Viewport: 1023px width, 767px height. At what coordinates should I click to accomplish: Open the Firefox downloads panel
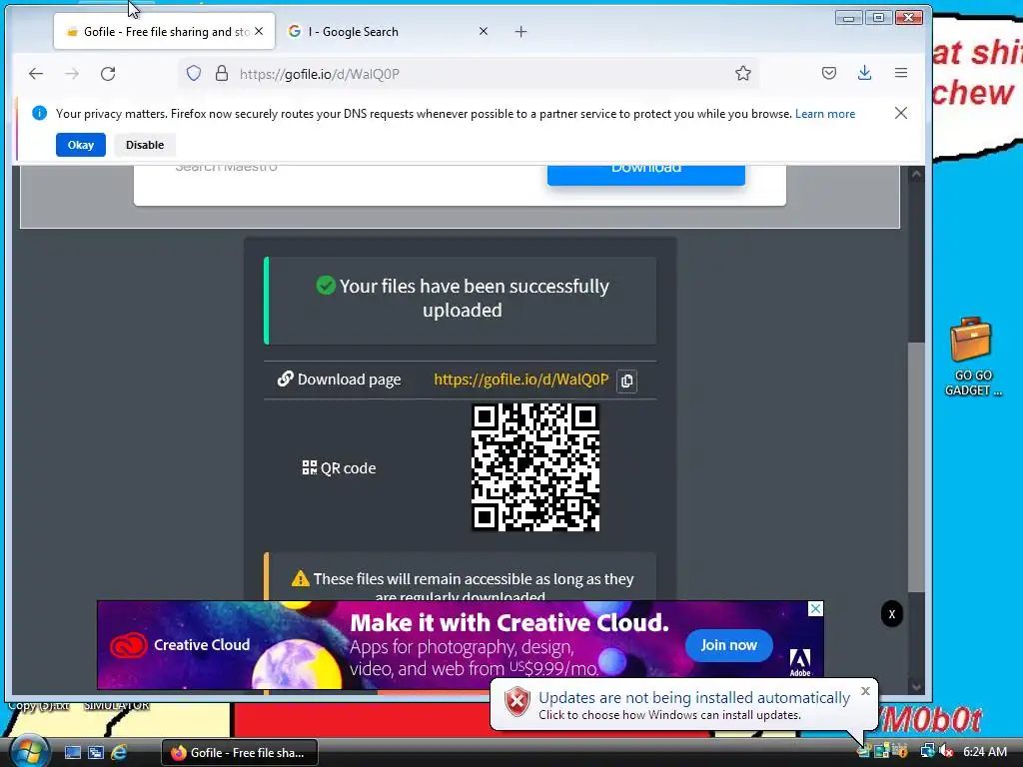pos(865,73)
